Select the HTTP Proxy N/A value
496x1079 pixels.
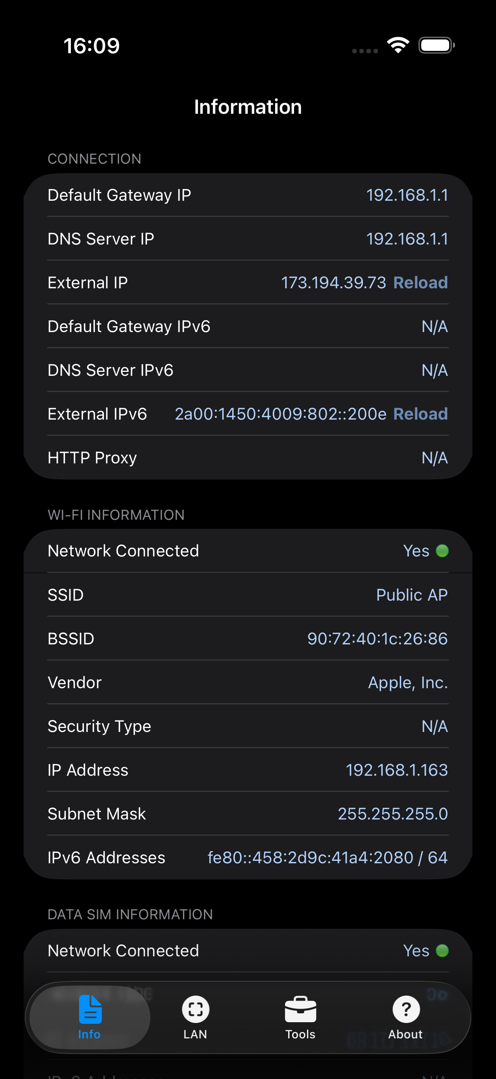(x=435, y=458)
